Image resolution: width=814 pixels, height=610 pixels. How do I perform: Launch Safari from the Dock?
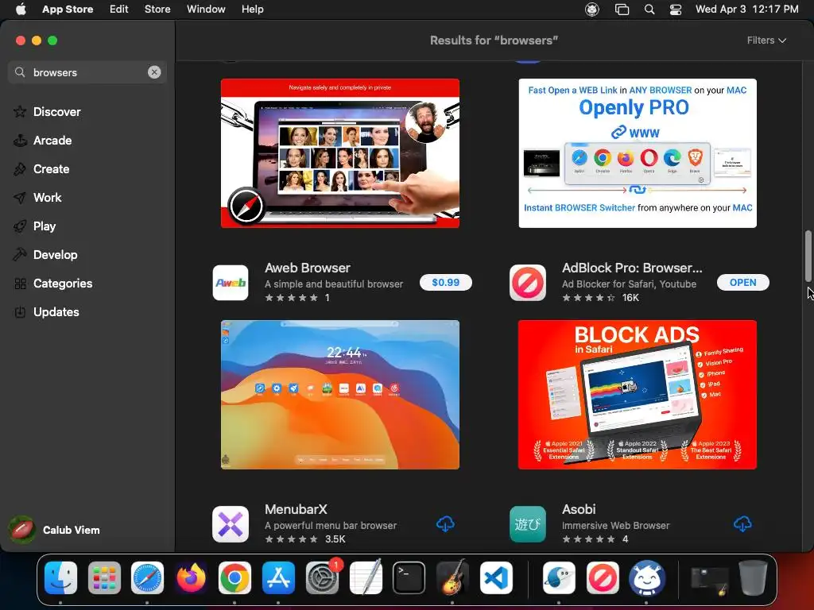(147, 578)
